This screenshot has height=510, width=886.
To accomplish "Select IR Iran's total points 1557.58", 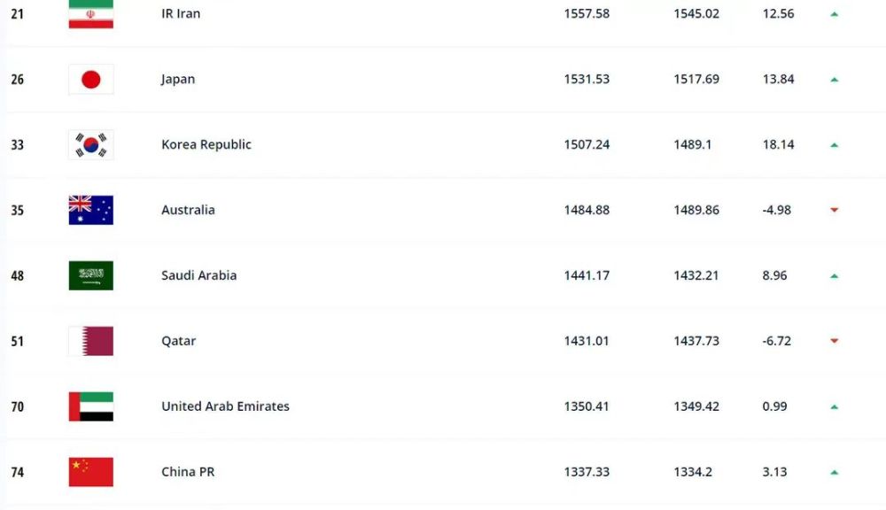I will 587,13.
